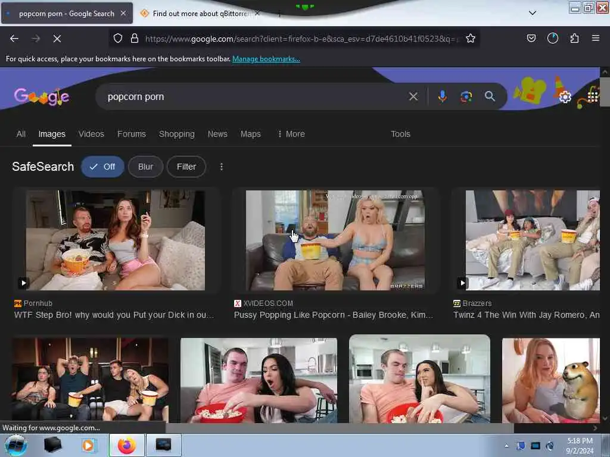This screenshot has height=457, width=610.
Task: Open the Brazzers source link
Action: click(x=472, y=303)
